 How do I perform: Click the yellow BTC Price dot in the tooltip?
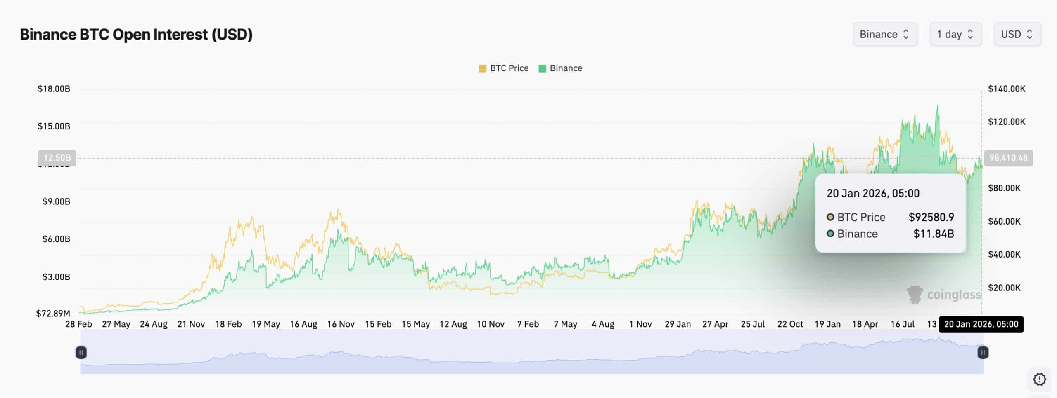(x=830, y=217)
